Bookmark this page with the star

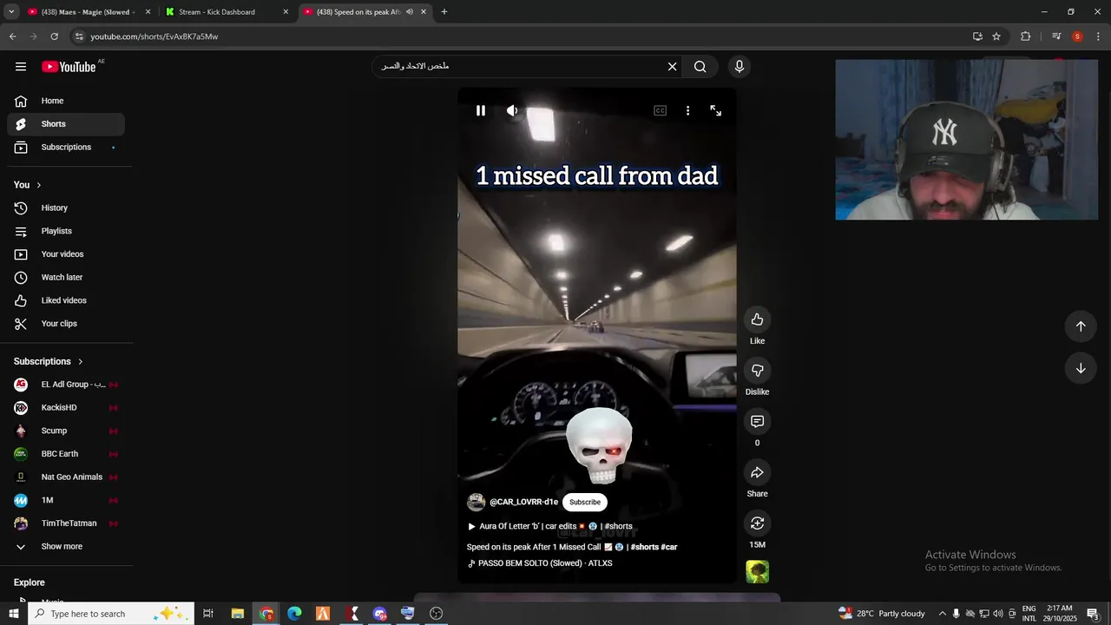(x=996, y=36)
